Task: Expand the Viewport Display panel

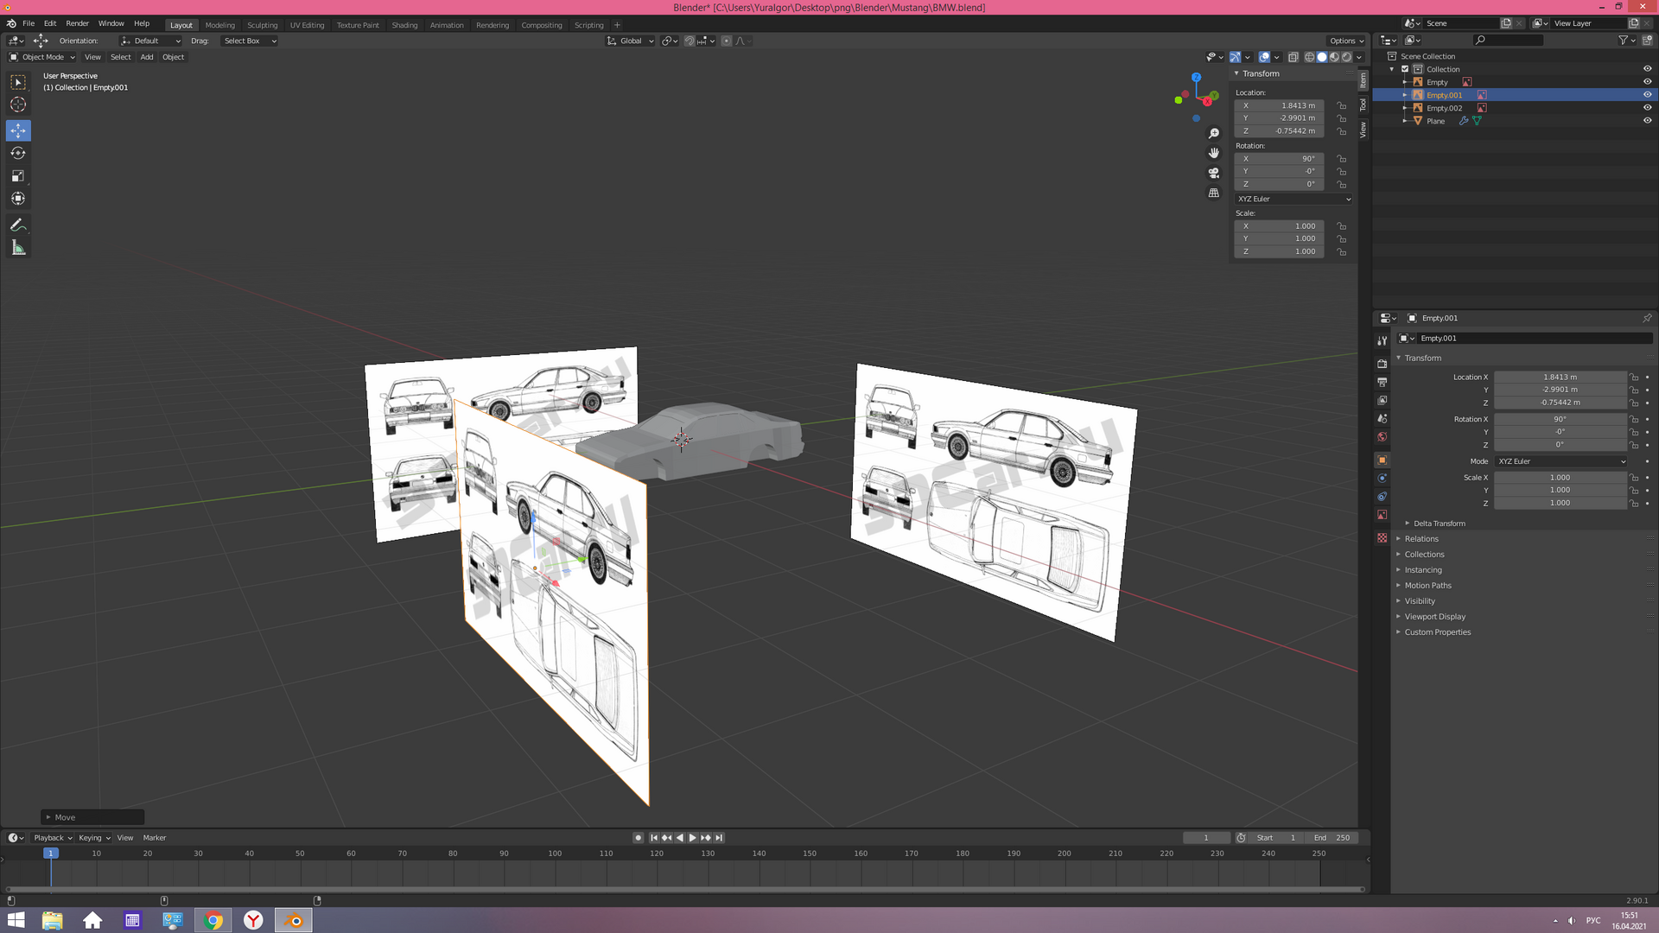Action: pos(1434,617)
